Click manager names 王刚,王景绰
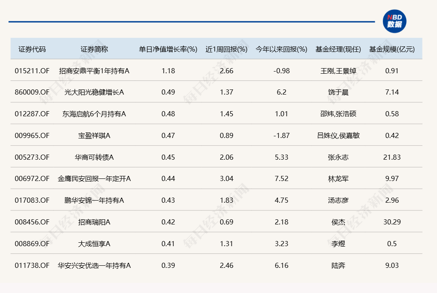 [338, 71]
